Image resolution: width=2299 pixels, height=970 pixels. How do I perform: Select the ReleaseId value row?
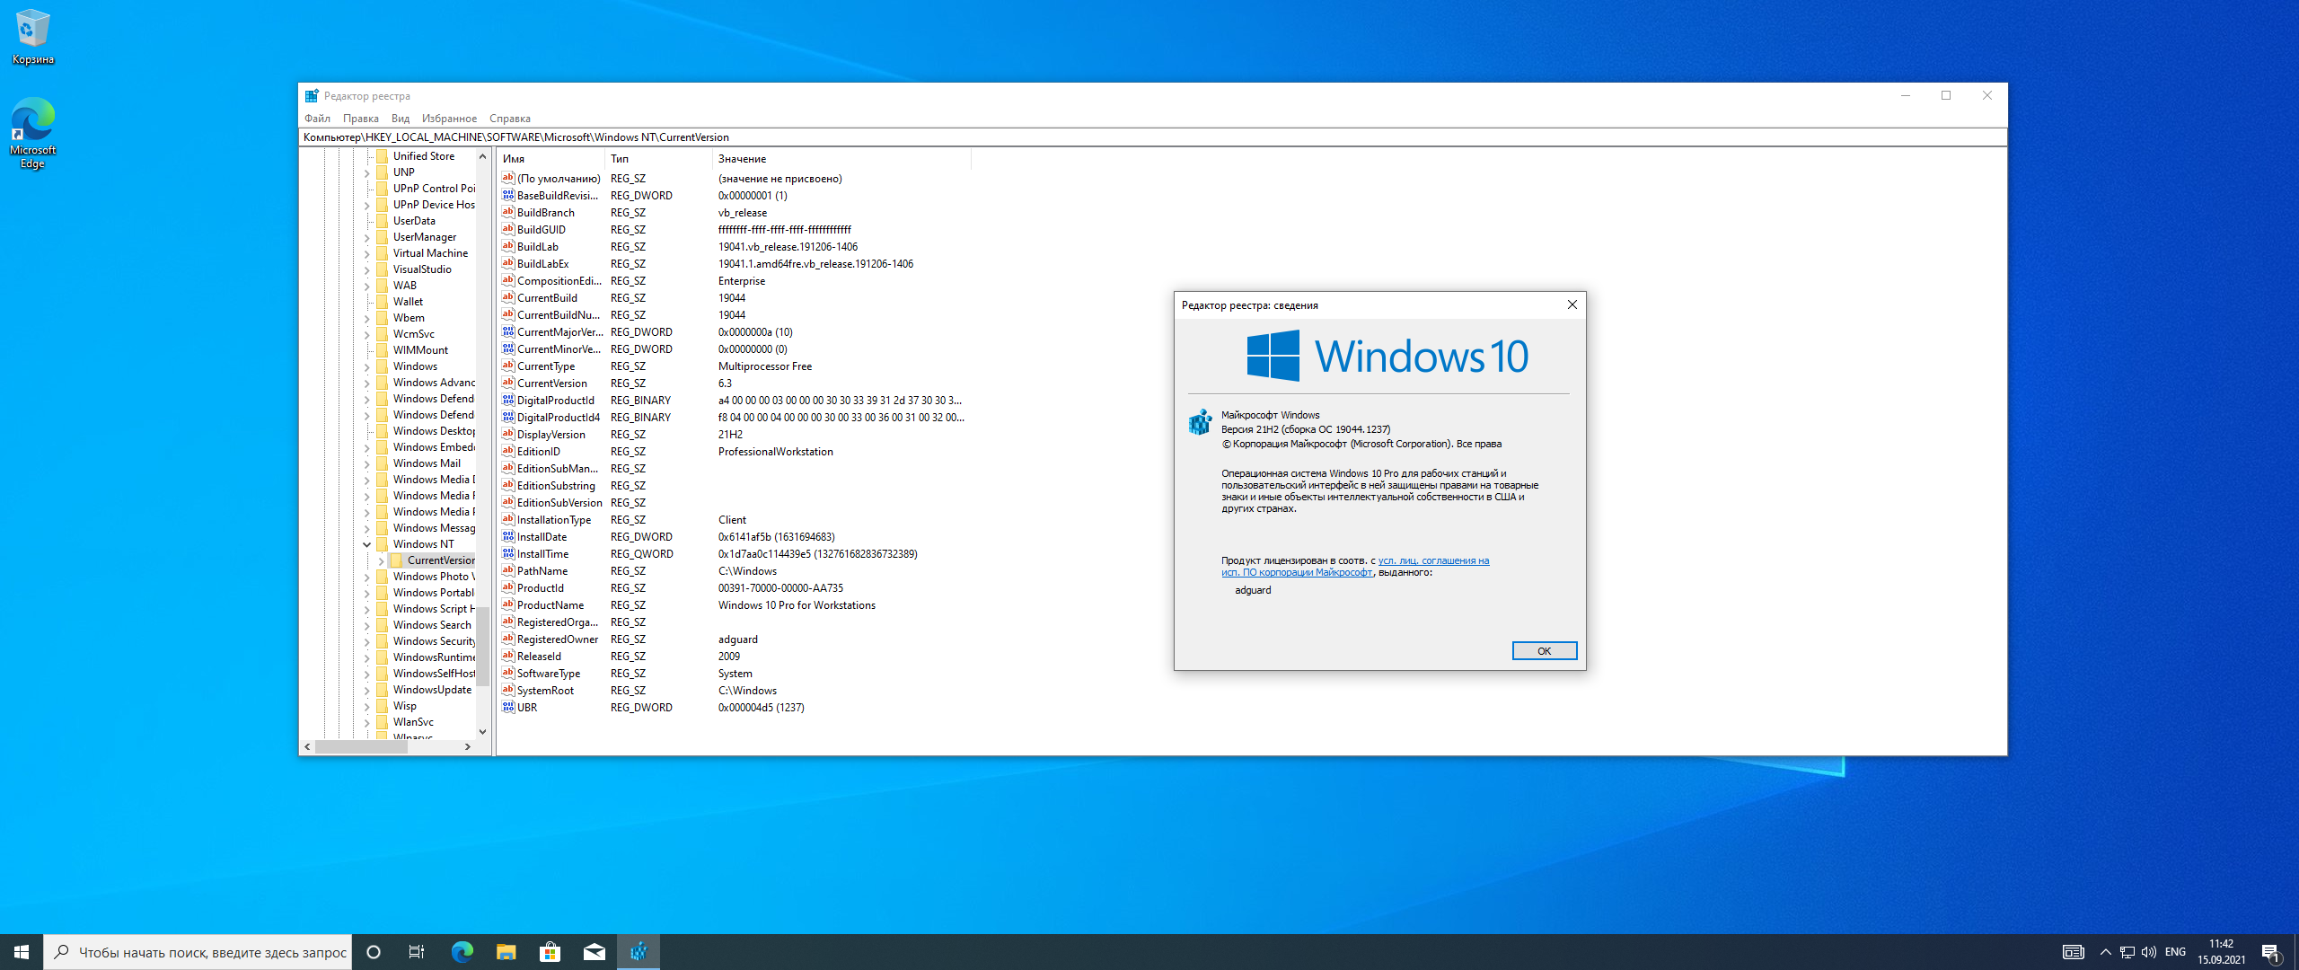(x=734, y=656)
